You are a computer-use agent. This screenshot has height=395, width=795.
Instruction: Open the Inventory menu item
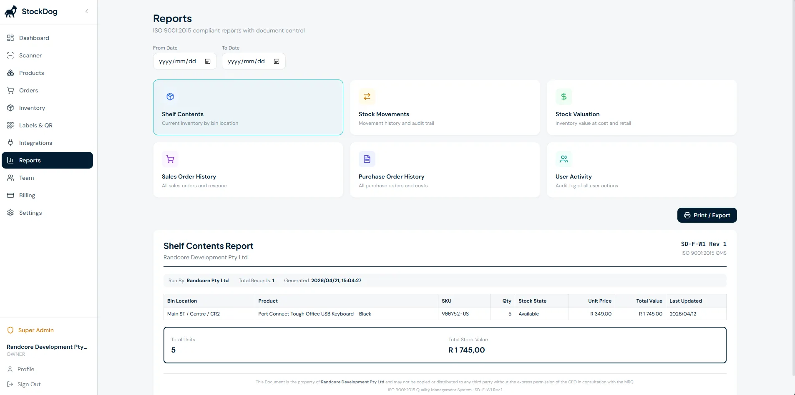[x=47, y=108]
